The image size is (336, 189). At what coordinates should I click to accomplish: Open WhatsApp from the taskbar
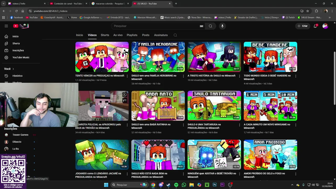(x=184, y=185)
